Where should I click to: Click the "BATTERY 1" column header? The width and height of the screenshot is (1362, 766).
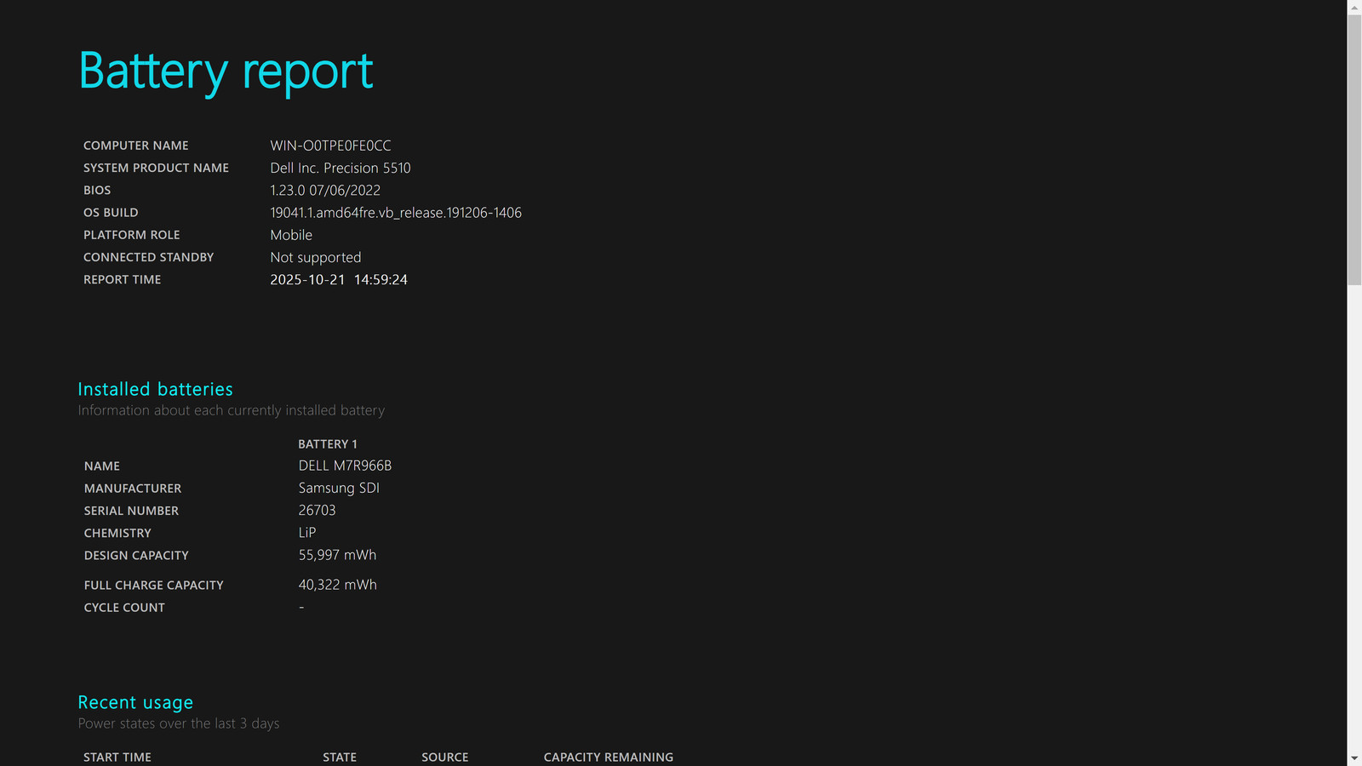(328, 444)
